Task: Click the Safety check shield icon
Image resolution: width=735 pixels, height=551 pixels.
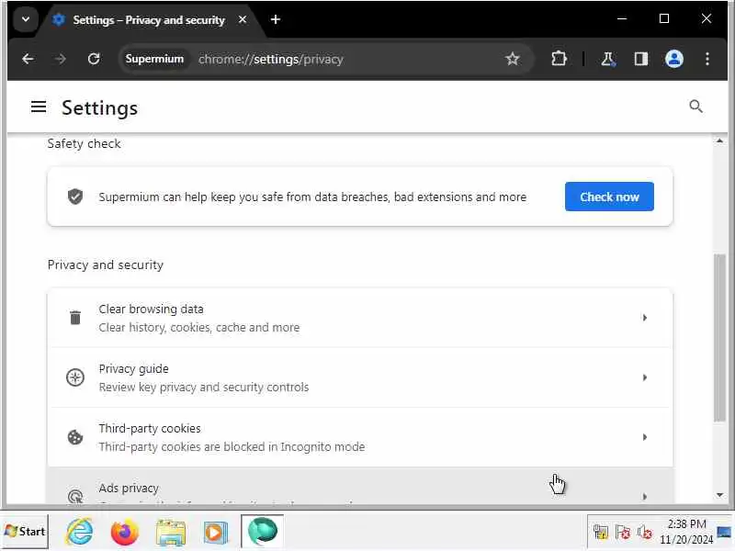Action: click(x=75, y=197)
